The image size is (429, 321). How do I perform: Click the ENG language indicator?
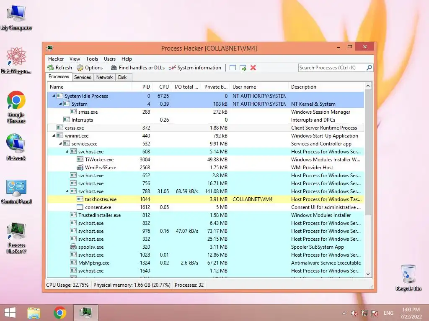pyautogui.click(x=388, y=313)
